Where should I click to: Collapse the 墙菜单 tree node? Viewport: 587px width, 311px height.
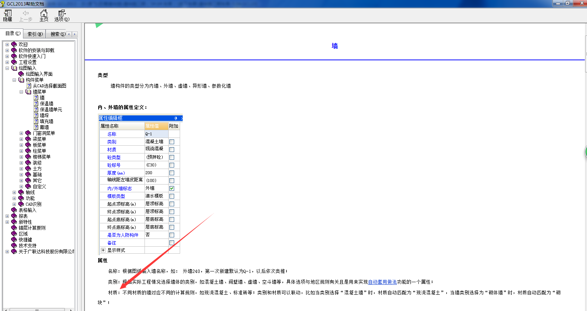(21, 92)
